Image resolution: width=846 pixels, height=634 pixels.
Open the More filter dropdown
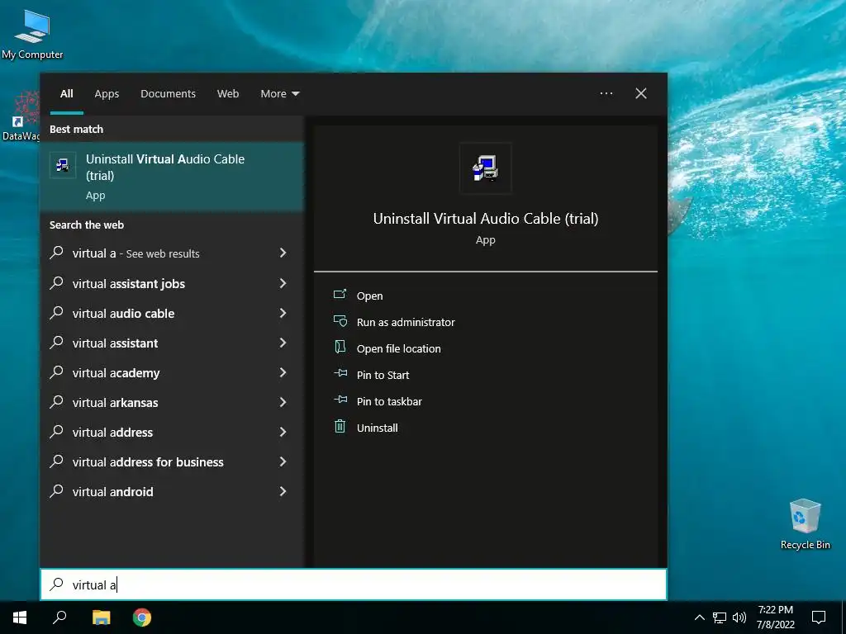(x=279, y=94)
